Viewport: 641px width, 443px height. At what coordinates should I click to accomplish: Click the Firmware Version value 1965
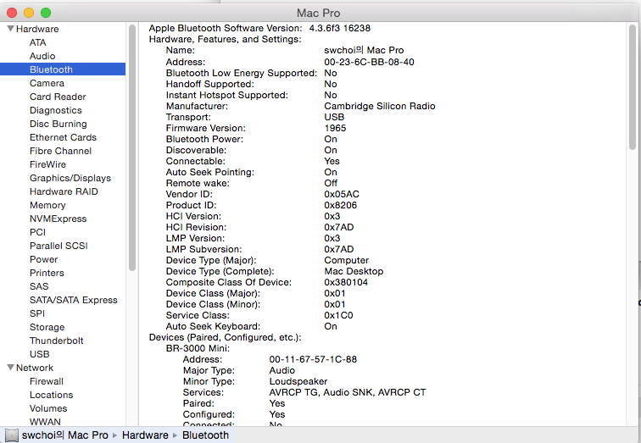[335, 128]
